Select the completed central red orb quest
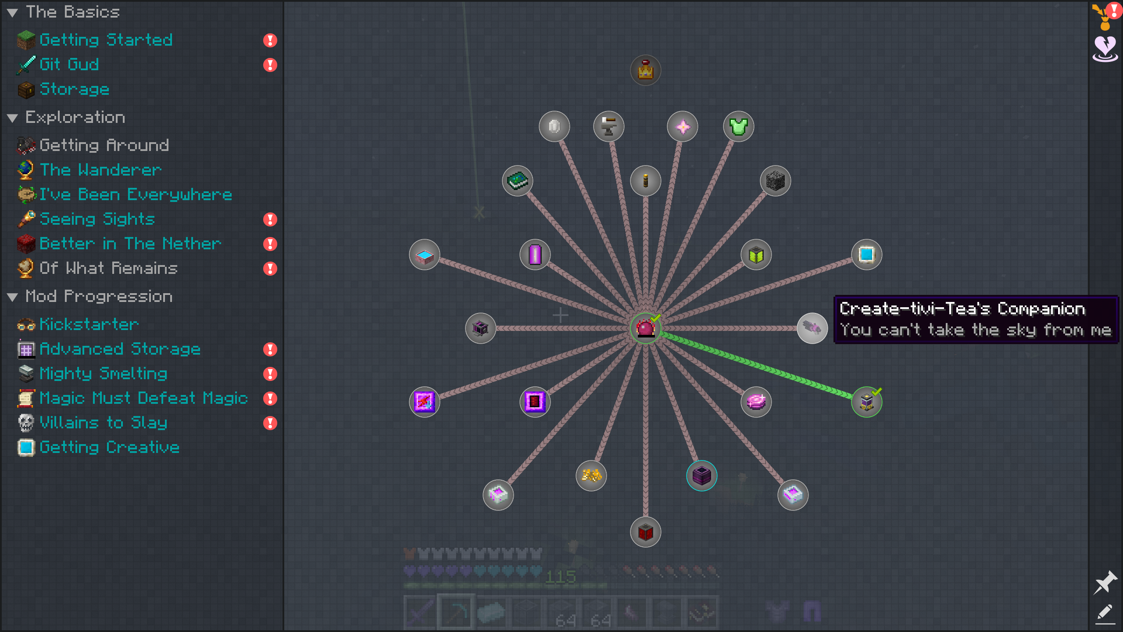Image resolution: width=1123 pixels, height=632 pixels. [x=646, y=328]
